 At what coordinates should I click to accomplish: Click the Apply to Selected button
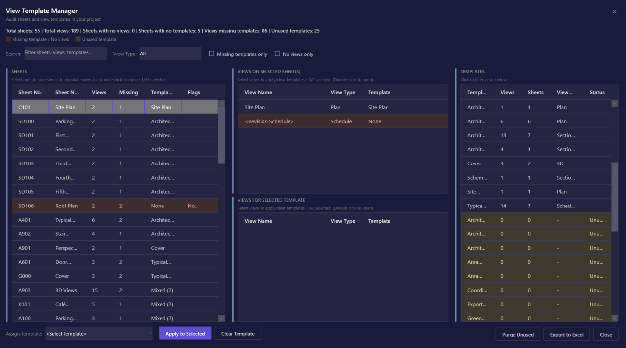[x=185, y=333]
